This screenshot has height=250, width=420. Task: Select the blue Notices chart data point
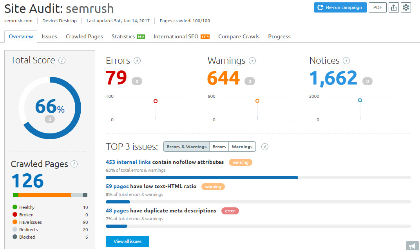(360, 100)
